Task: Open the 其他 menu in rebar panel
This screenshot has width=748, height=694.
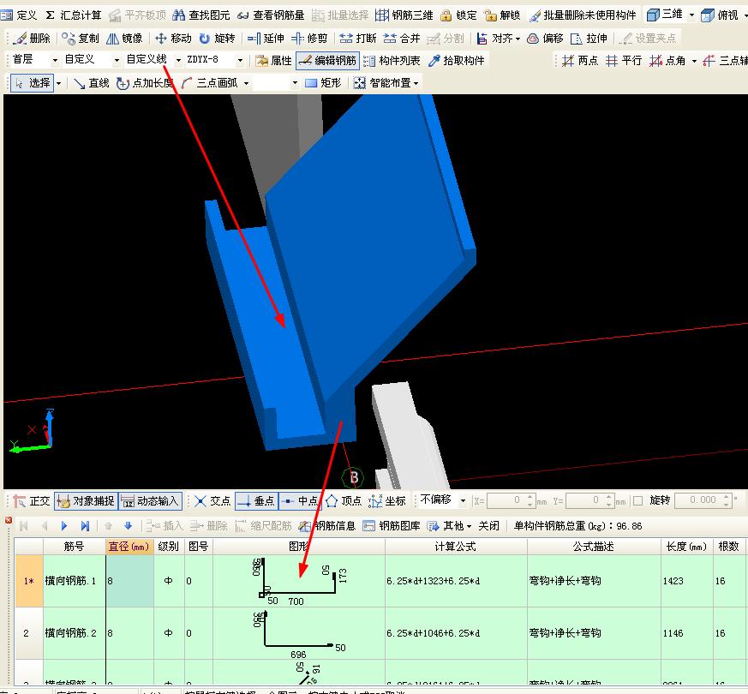Action: (449, 525)
